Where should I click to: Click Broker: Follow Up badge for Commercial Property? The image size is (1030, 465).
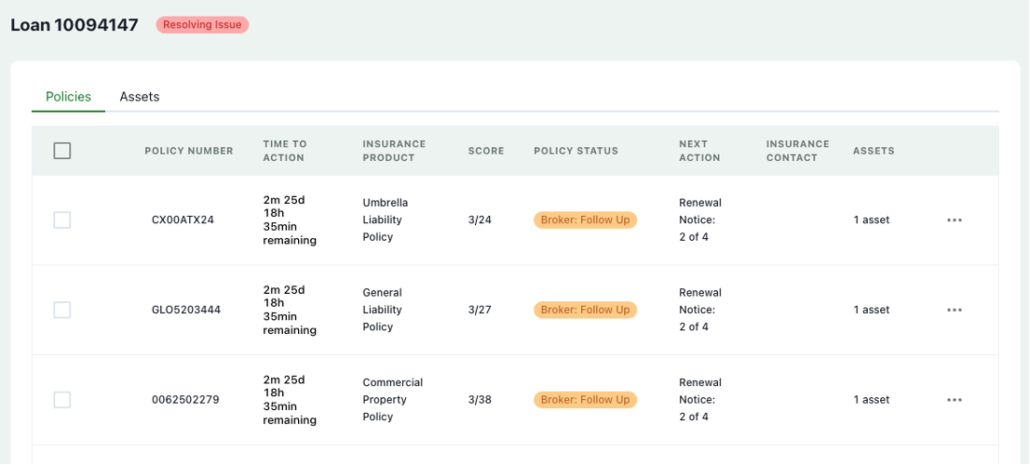[585, 400]
